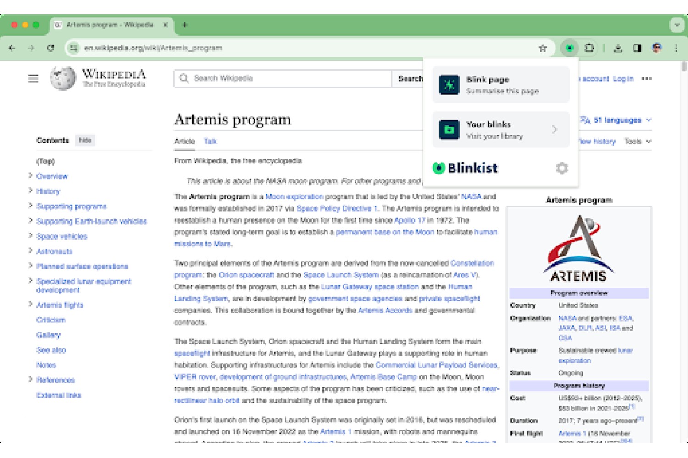Close the Artemis program tab
The image size is (688, 458).
pyautogui.click(x=165, y=25)
